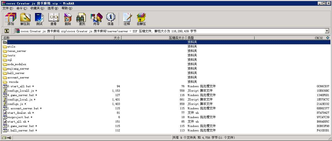Open the File (文件) menu
332x141 pixels.
[8, 8]
